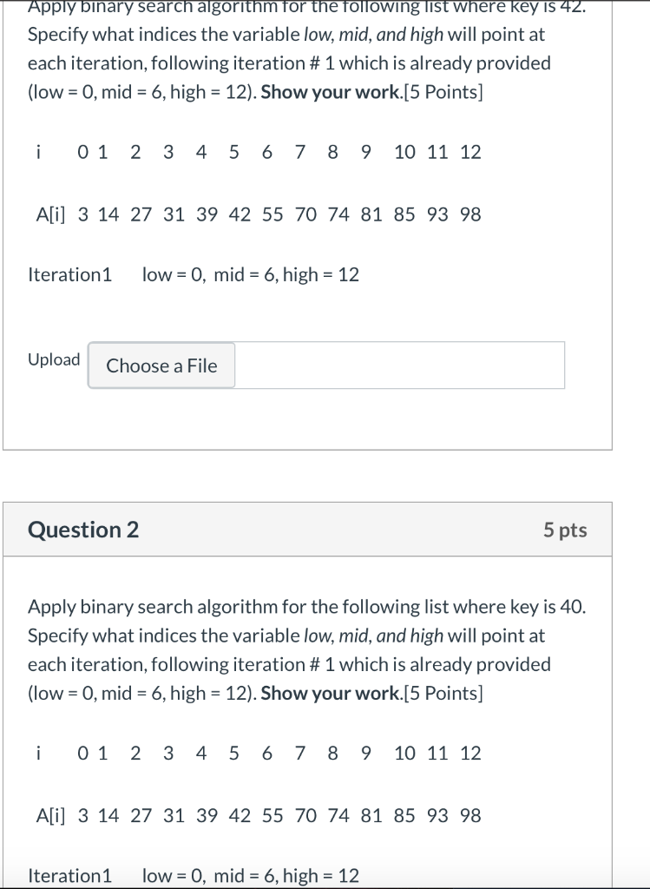The width and height of the screenshot is (650, 889).
Task: Select array value 98 in Question 2 list
Action: click(470, 815)
